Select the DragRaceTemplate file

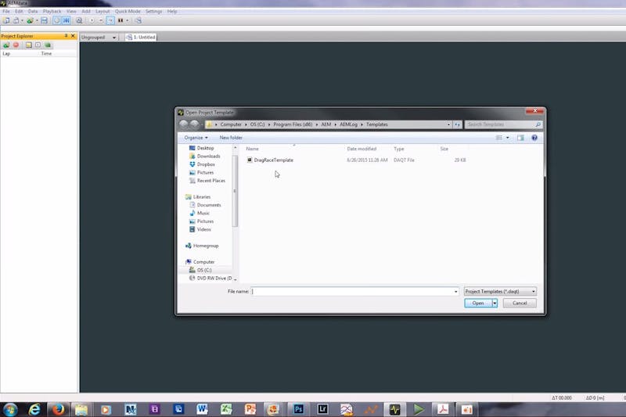click(273, 160)
